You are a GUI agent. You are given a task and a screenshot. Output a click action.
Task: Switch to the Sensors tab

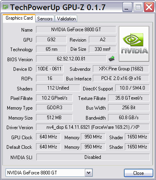[45, 19]
